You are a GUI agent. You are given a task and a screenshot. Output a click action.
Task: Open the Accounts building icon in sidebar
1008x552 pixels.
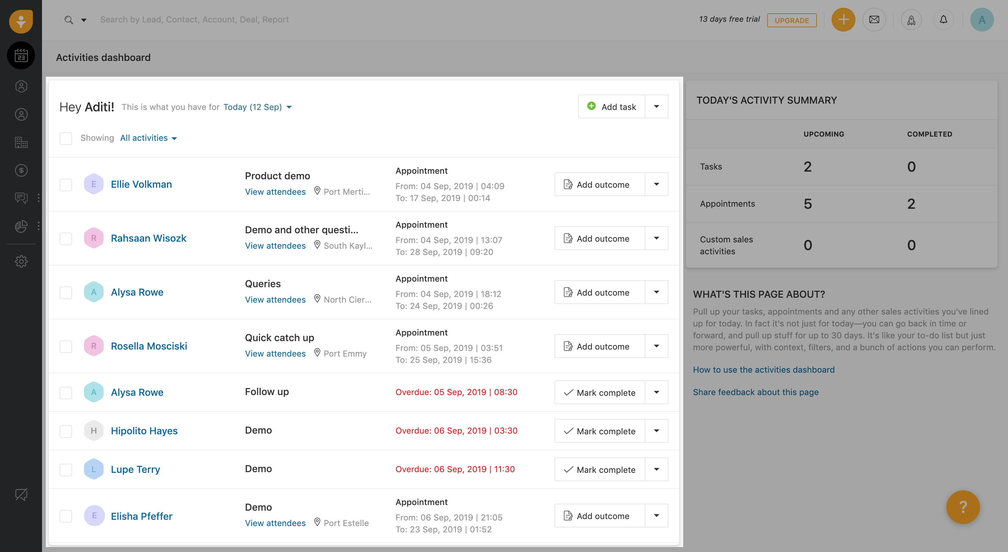21,142
